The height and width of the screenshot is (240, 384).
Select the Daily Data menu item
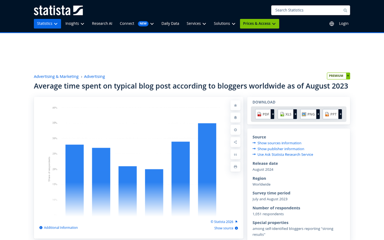coord(170,23)
